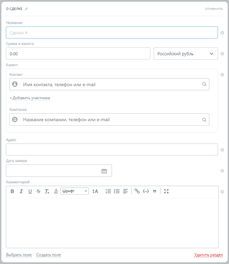Open the Шрифт font dropdown
229x264 pixels.
(74, 191)
